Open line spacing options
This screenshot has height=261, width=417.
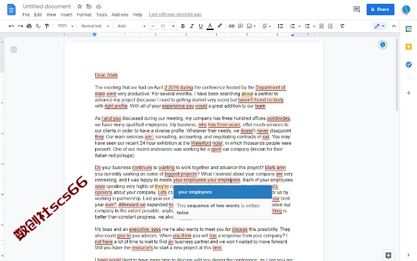click(280, 26)
